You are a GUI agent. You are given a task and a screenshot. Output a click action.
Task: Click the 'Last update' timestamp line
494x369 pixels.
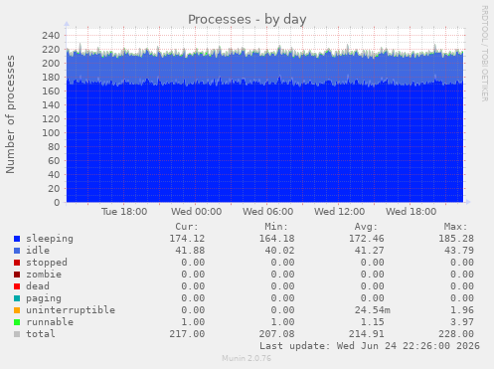point(370,346)
